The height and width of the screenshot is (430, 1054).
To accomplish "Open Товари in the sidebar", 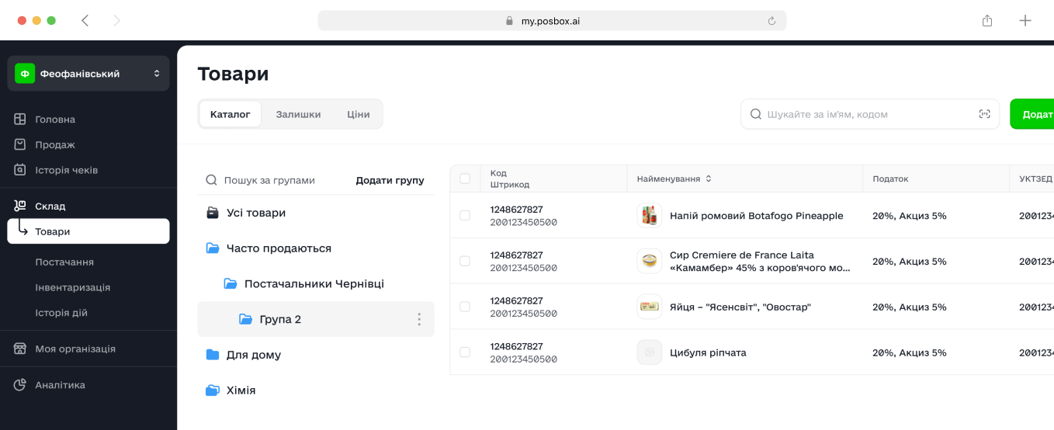I will coord(88,231).
